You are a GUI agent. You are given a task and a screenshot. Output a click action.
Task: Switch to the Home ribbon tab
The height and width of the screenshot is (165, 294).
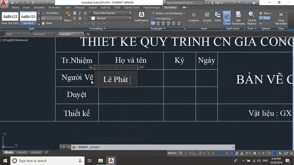(15, 7)
